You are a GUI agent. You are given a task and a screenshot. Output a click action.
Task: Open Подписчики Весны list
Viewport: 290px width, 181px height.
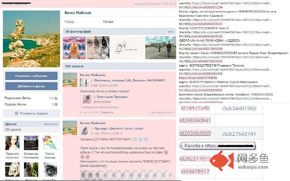coord(18,98)
